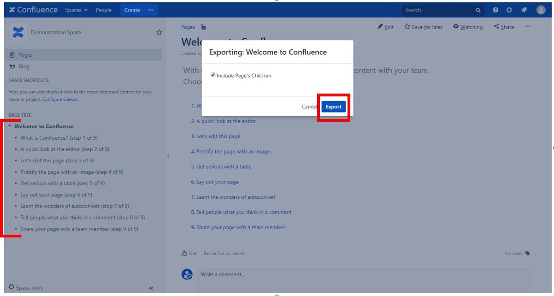Click Save for later star
Image resolution: width=554 pixels, height=296 pixels.
coord(424,27)
